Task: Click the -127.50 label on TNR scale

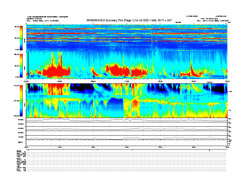Action: pos(16,101)
